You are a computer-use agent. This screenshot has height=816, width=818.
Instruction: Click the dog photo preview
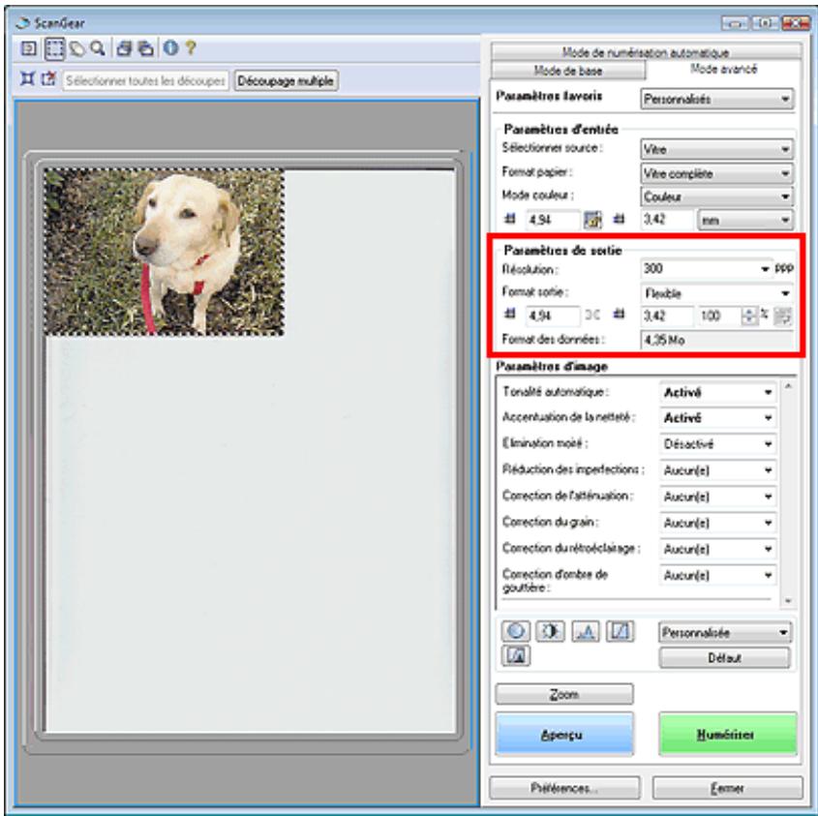tap(165, 252)
